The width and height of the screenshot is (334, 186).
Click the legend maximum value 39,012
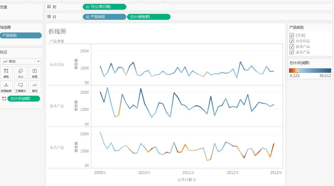[x=325, y=76]
